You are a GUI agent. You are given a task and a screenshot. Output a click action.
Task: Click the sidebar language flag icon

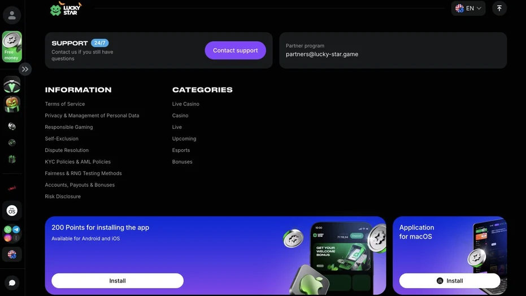[x=12, y=254]
